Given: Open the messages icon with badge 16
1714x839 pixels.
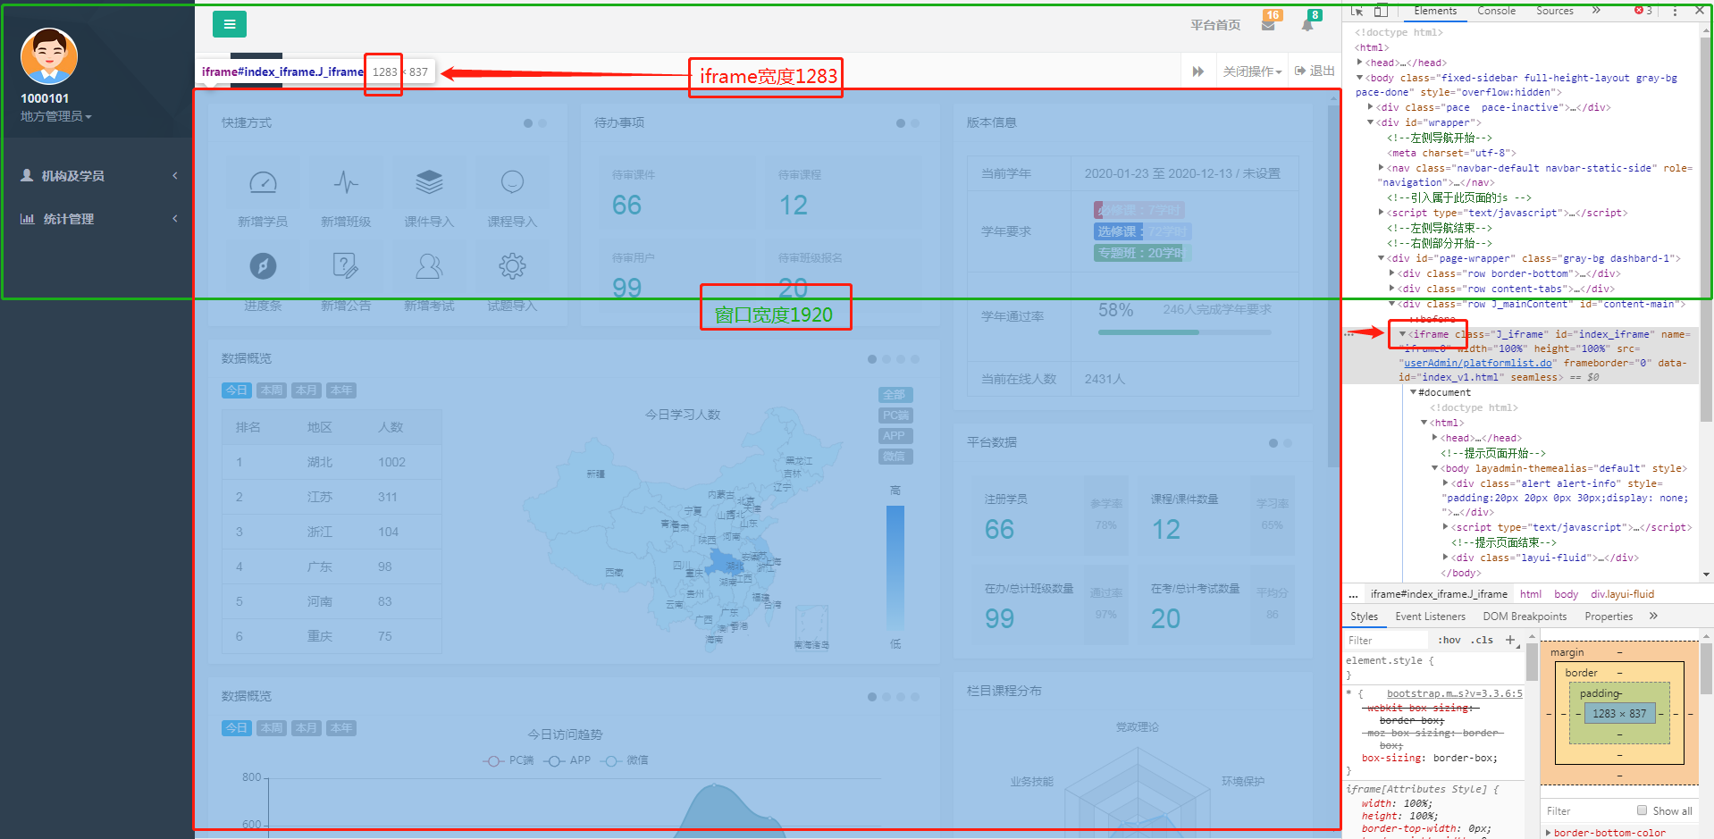Looking at the screenshot, I should tap(1269, 24).
